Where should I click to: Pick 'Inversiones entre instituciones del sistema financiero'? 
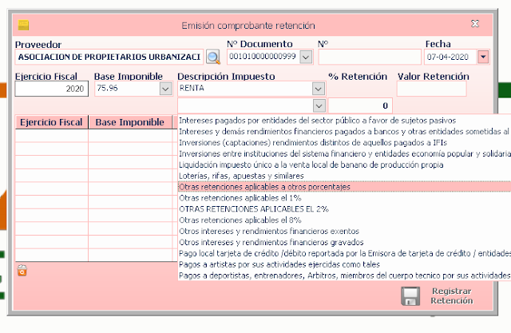click(344, 153)
